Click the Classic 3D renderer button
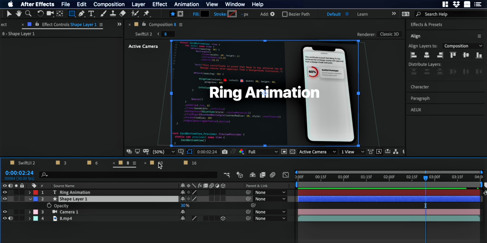 389,34
